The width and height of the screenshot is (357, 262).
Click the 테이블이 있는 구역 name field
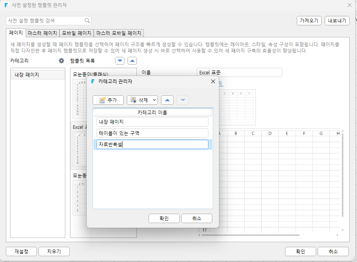(152, 133)
